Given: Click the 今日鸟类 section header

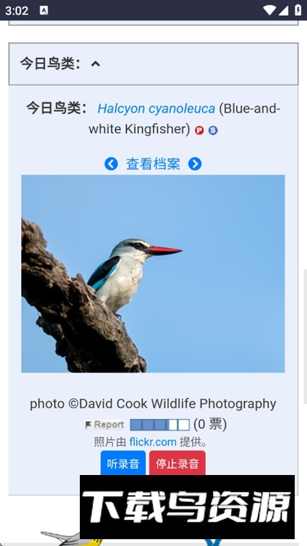Looking at the screenshot, I should pos(153,63).
